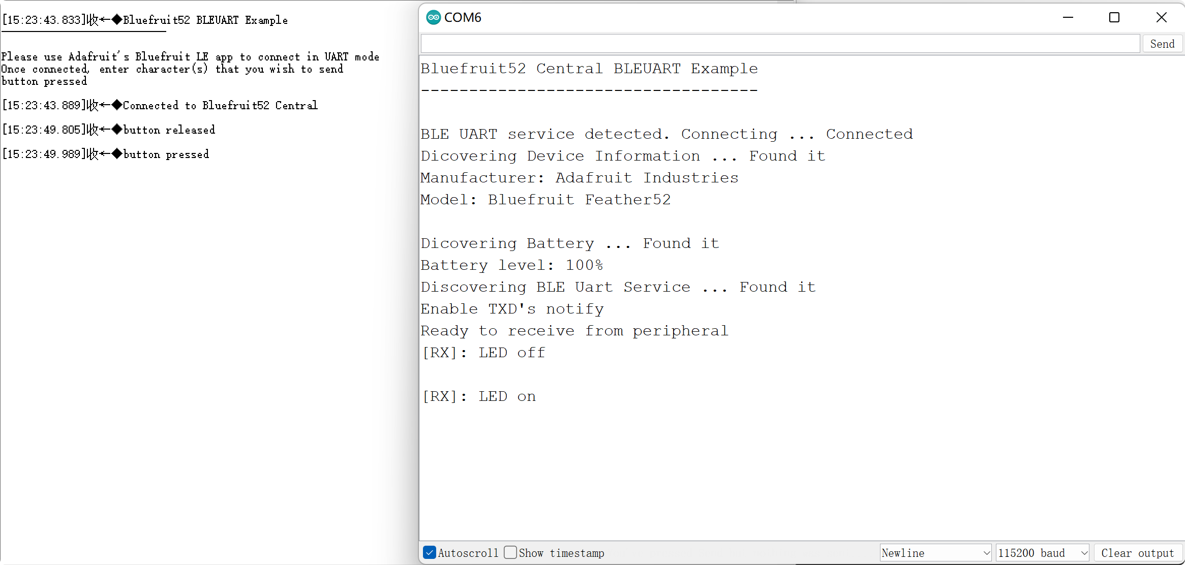Focus the serial message input field
The width and height of the screenshot is (1185, 565).
pyautogui.click(x=780, y=44)
